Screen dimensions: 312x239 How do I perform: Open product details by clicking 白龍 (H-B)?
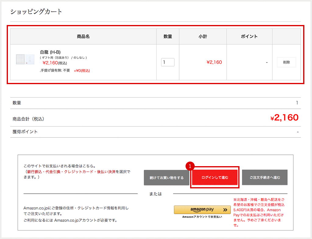pos(51,52)
